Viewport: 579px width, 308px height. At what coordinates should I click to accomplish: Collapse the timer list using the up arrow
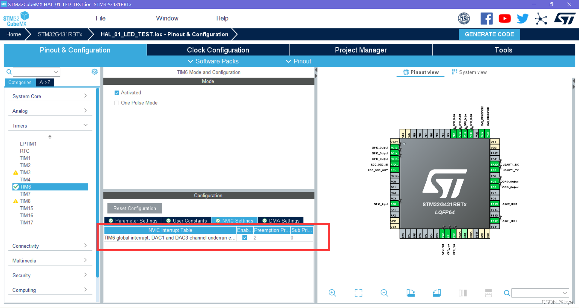coord(50,137)
